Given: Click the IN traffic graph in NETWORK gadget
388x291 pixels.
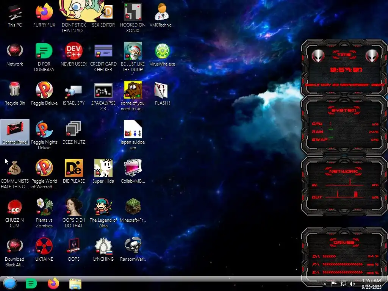Looking at the screenshot, I should 344,183.
